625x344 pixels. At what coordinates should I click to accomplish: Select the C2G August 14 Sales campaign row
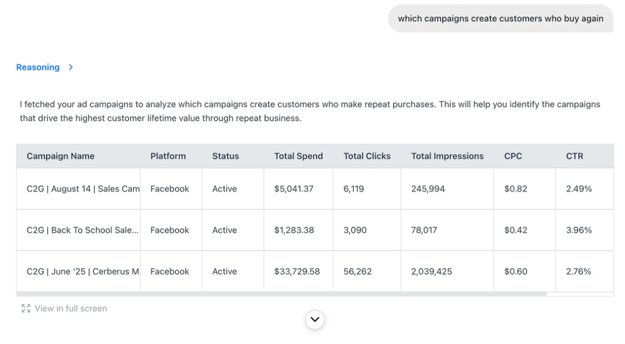82,189
